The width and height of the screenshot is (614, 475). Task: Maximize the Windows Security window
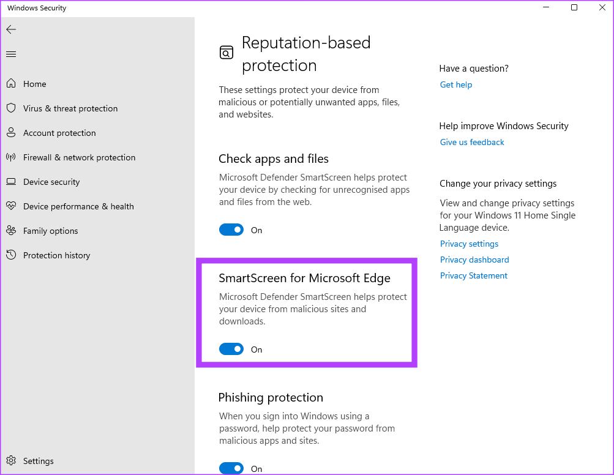point(574,7)
